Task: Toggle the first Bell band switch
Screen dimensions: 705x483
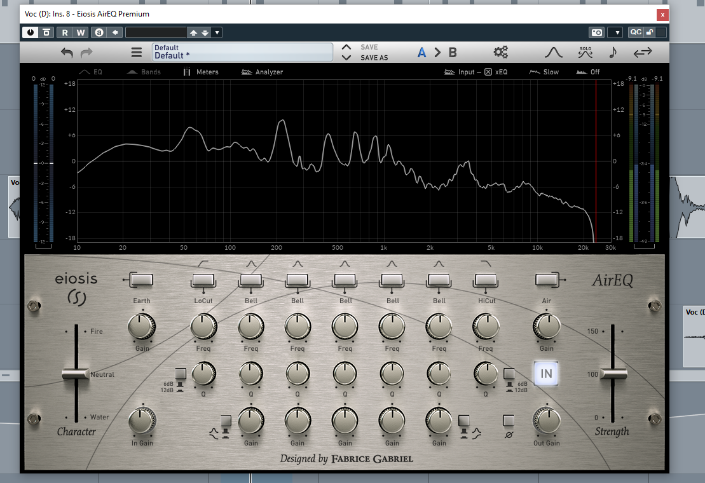Action: pos(251,281)
